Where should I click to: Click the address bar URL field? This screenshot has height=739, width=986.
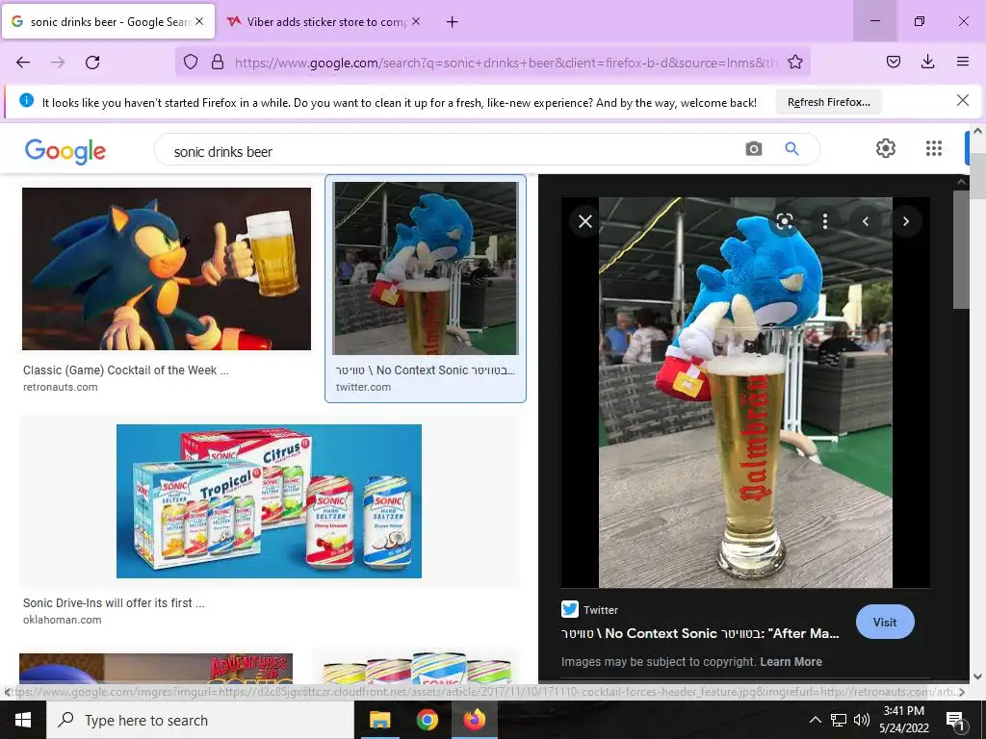pos(506,63)
